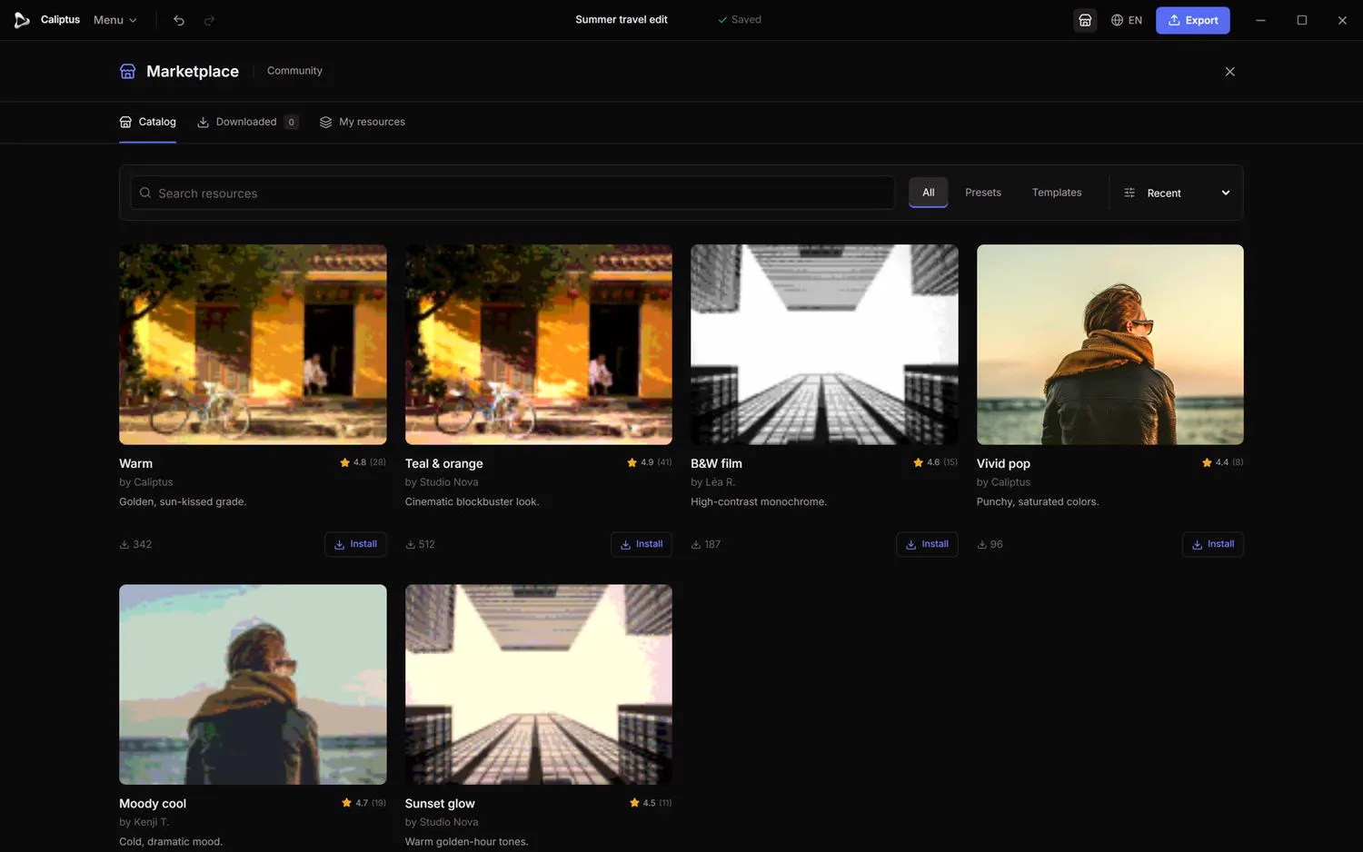The image size is (1363, 852).
Task: Open the B&W film thumbnail
Action: (824, 344)
